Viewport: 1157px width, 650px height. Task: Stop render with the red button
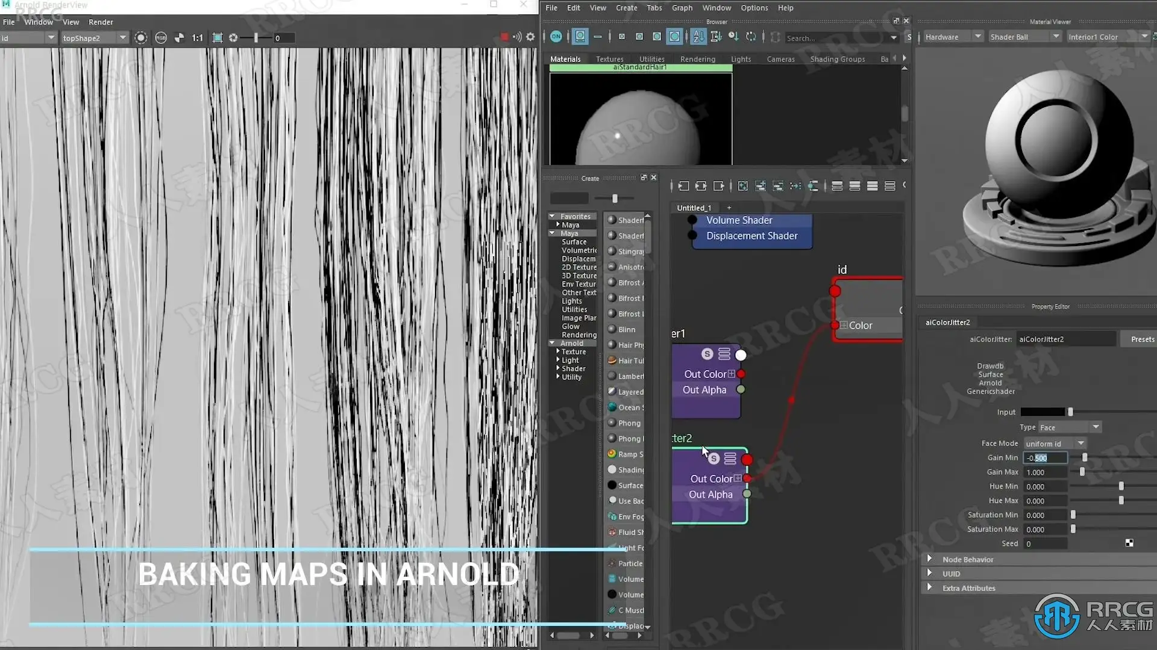pyautogui.click(x=504, y=37)
